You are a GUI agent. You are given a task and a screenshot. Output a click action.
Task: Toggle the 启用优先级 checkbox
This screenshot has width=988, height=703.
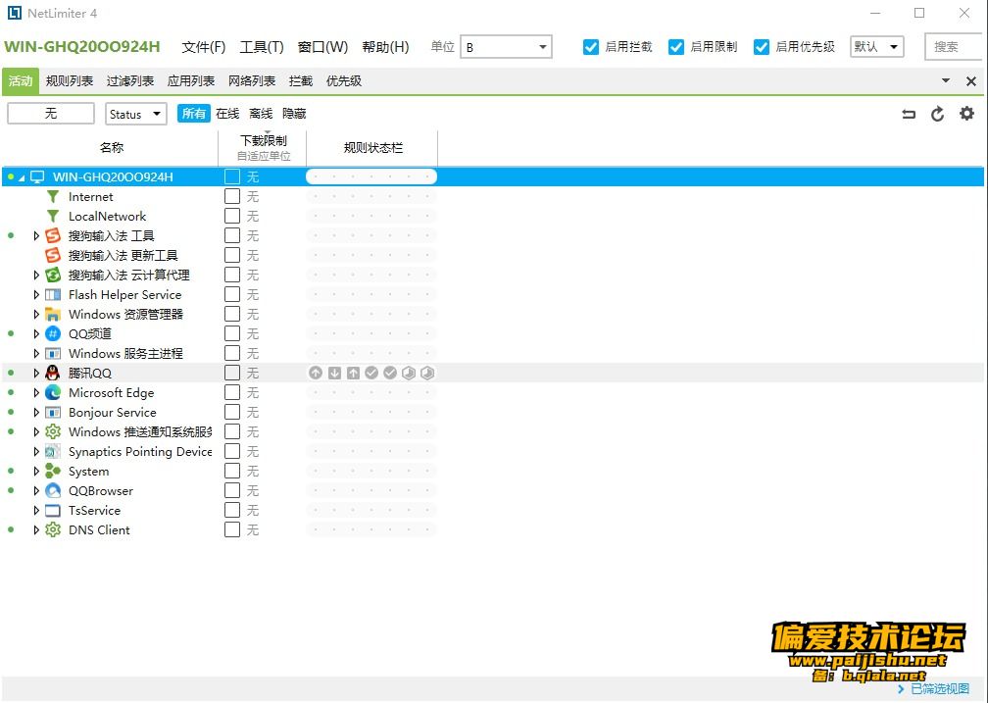click(x=762, y=47)
